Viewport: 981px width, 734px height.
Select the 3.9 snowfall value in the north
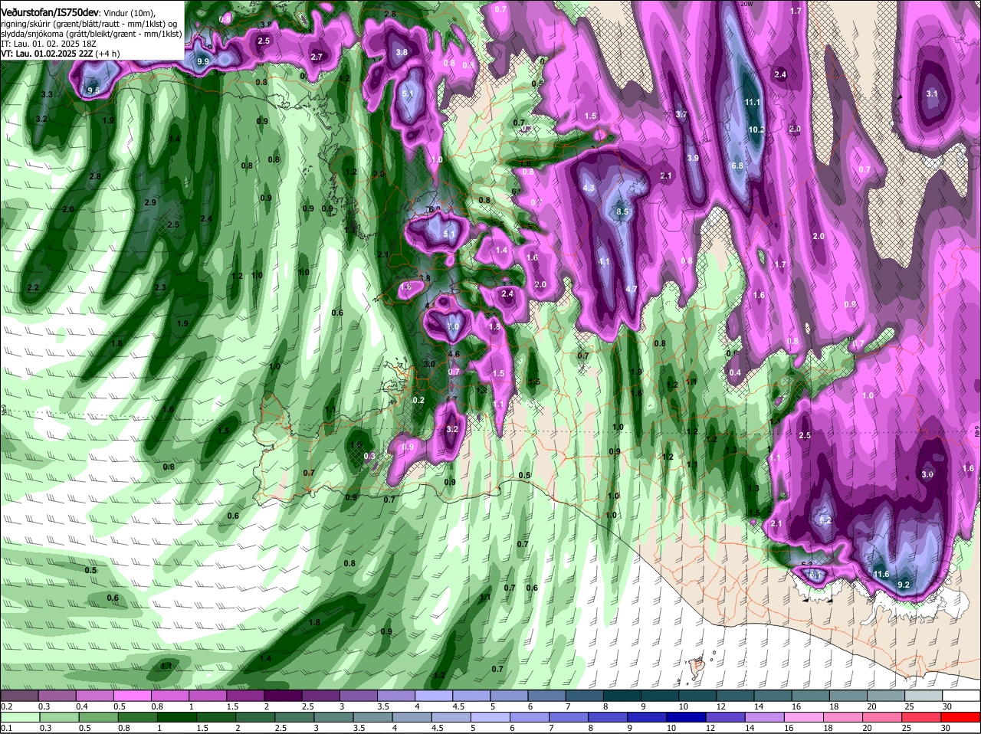[693, 158]
